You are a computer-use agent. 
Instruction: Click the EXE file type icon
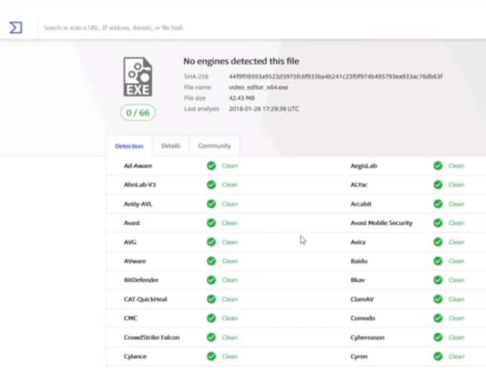pos(138,77)
